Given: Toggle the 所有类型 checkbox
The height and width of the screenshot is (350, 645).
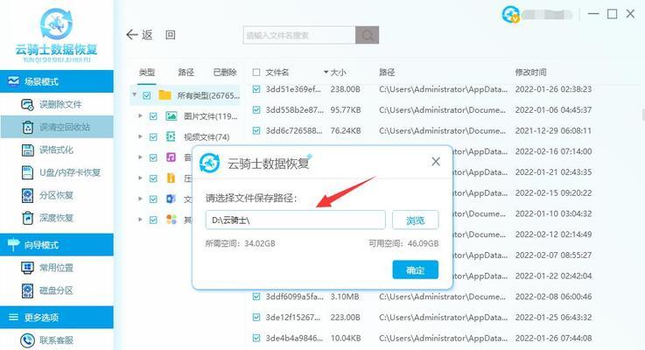Looking at the screenshot, I should coord(146,95).
